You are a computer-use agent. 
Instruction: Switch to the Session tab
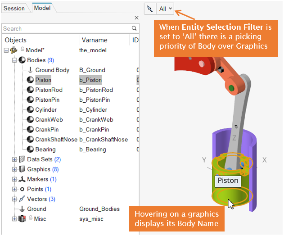14,8
